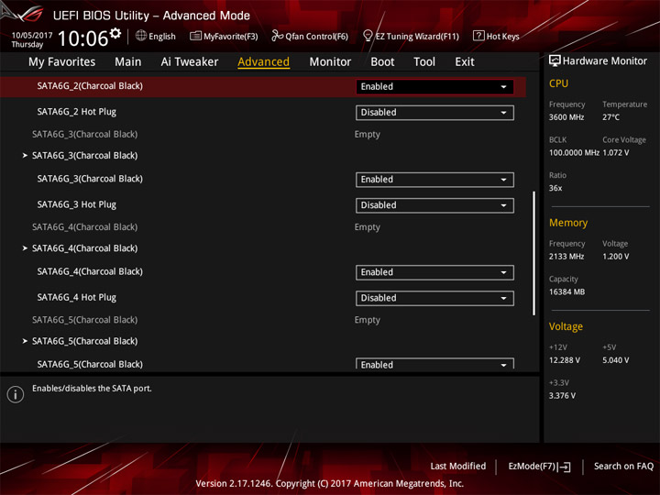The height and width of the screenshot is (495, 660).
Task: Click the globe language icon
Action: pos(141,36)
